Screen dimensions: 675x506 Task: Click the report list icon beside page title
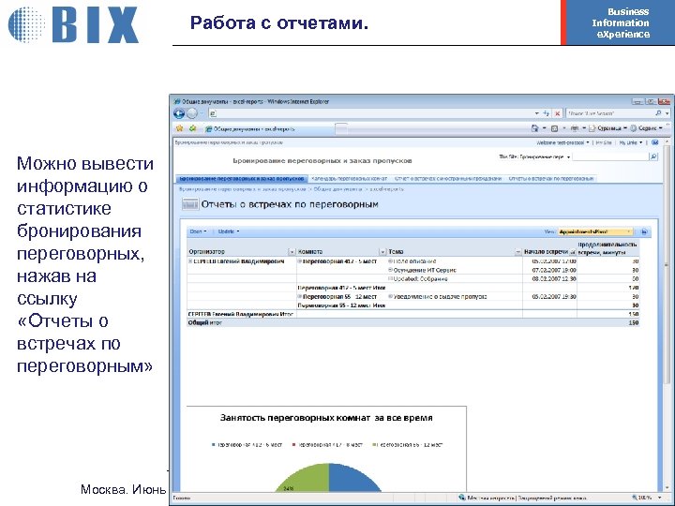coord(189,204)
